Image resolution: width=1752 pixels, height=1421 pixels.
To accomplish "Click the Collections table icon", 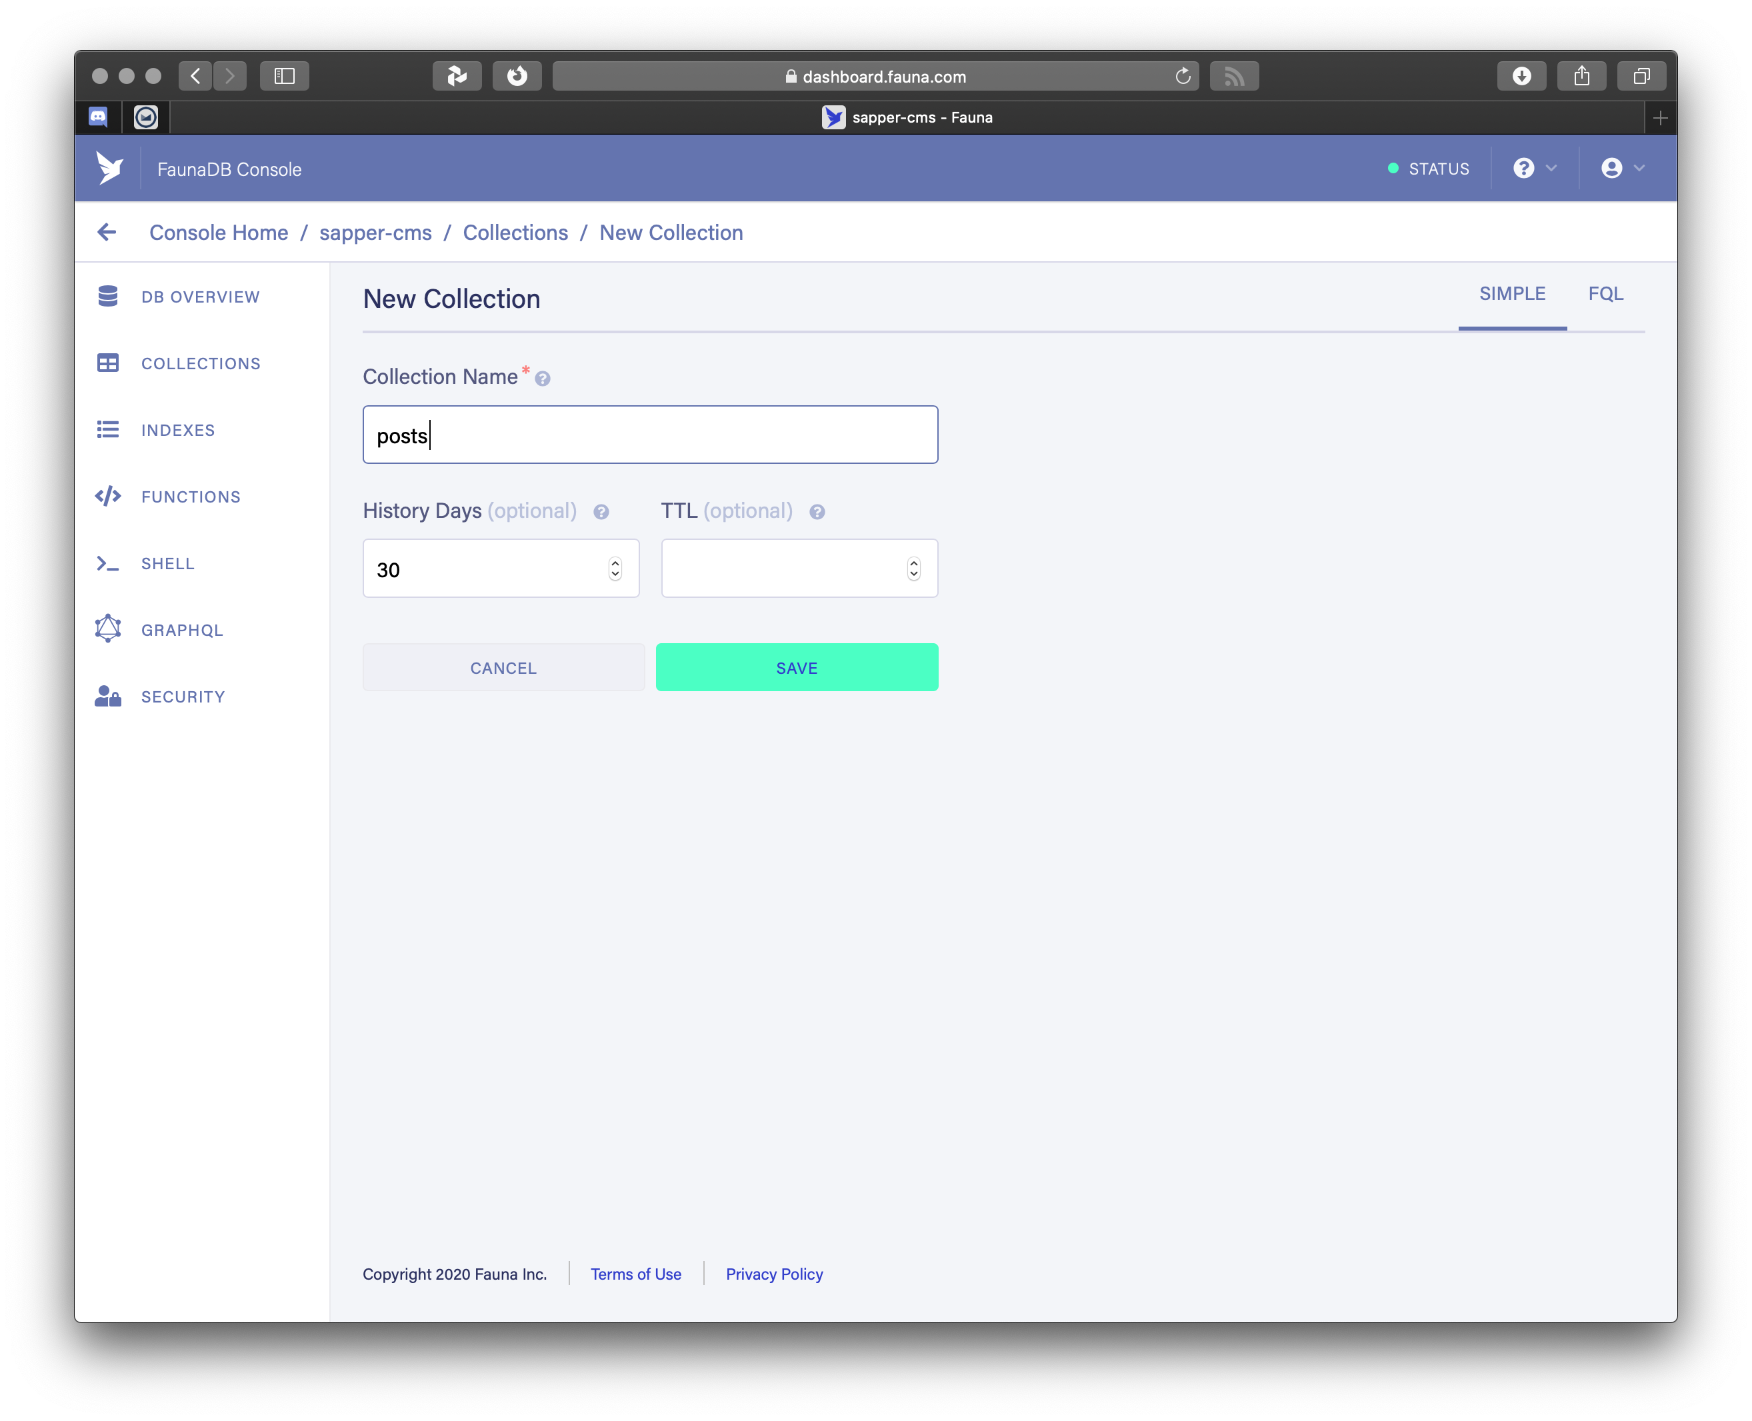I will [x=108, y=363].
